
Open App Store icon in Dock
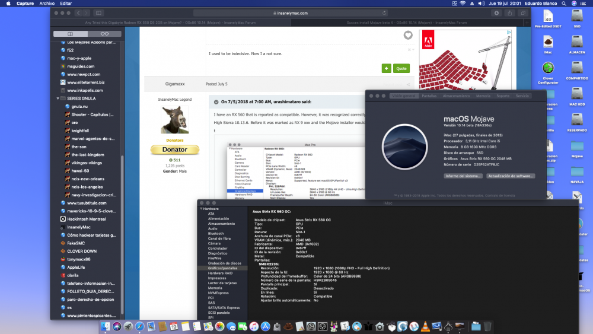pyautogui.click(x=265, y=326)
